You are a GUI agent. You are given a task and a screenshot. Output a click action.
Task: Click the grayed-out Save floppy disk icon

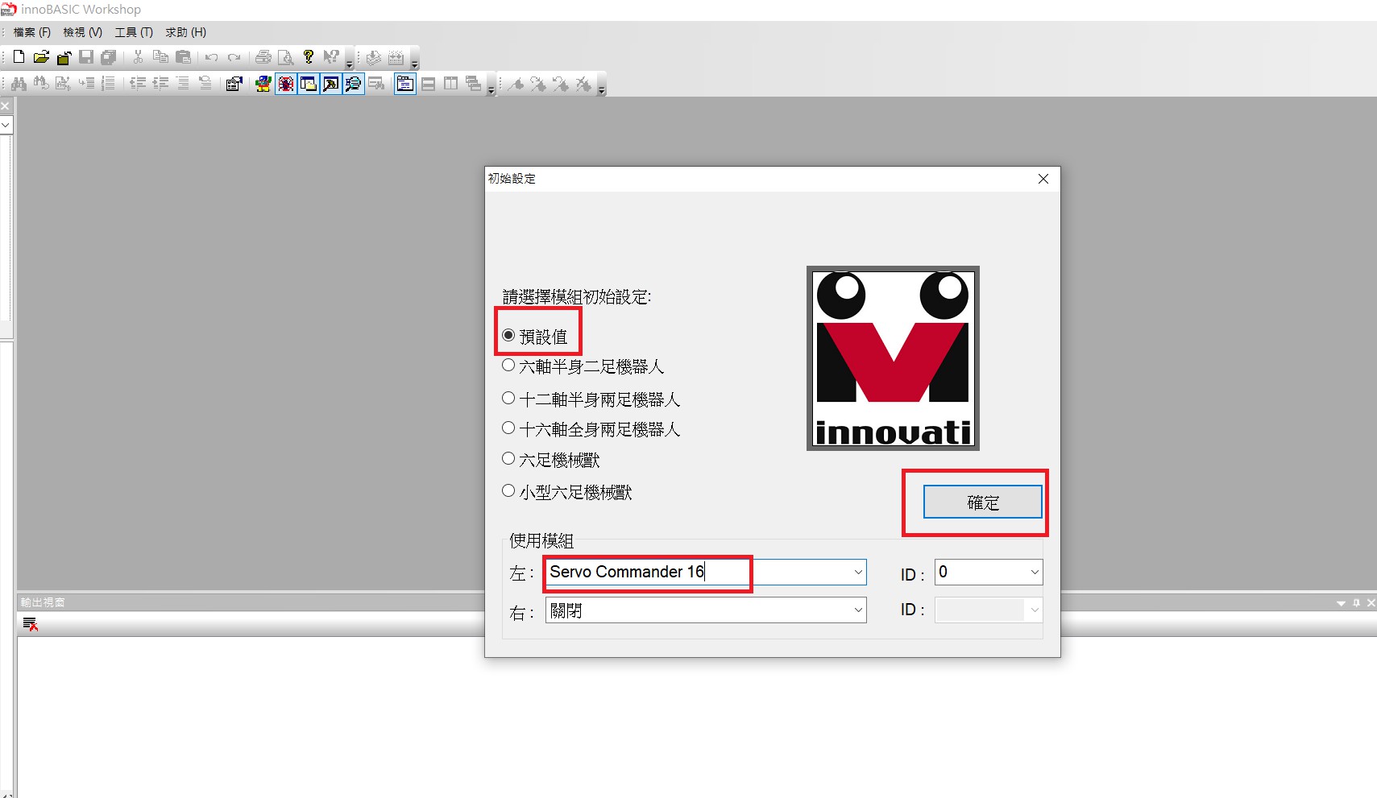click(86, 57)
